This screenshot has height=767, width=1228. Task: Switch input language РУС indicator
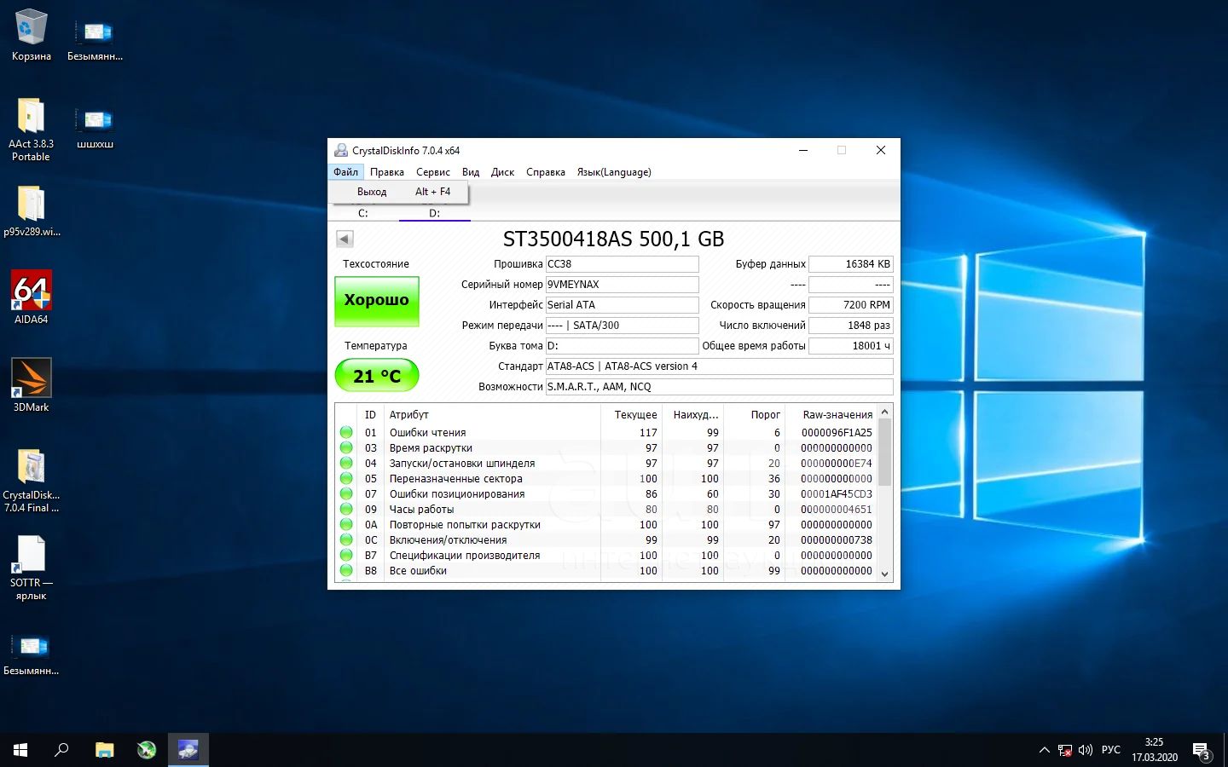pyautogui.click(x=1110, y=750)
